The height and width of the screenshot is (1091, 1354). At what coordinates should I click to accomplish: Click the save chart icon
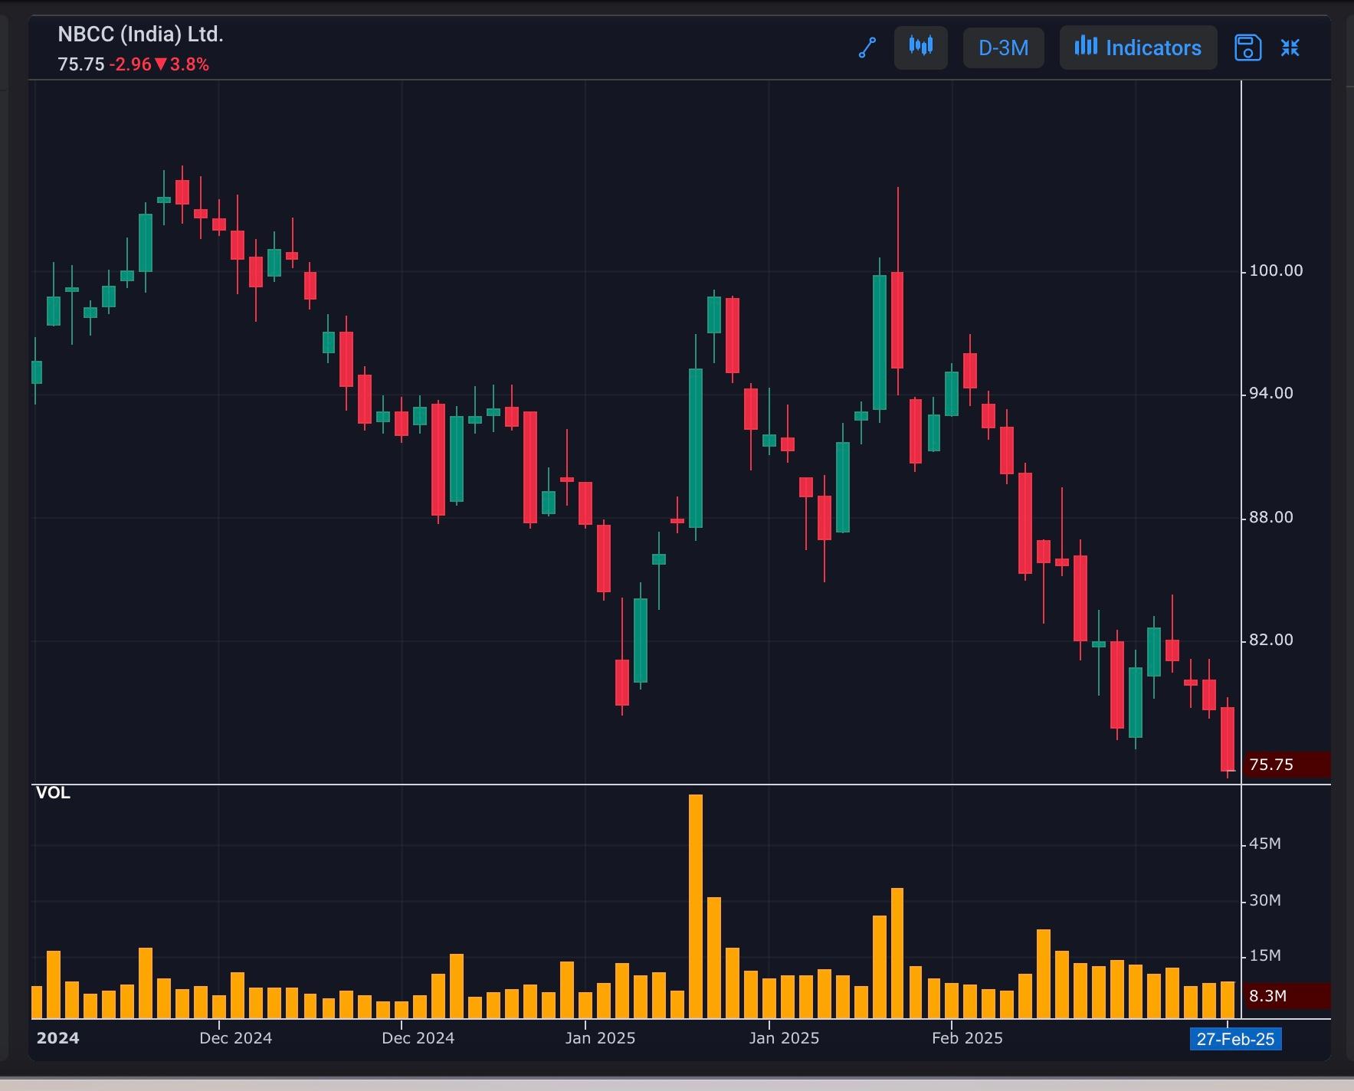pos(1248,48)
